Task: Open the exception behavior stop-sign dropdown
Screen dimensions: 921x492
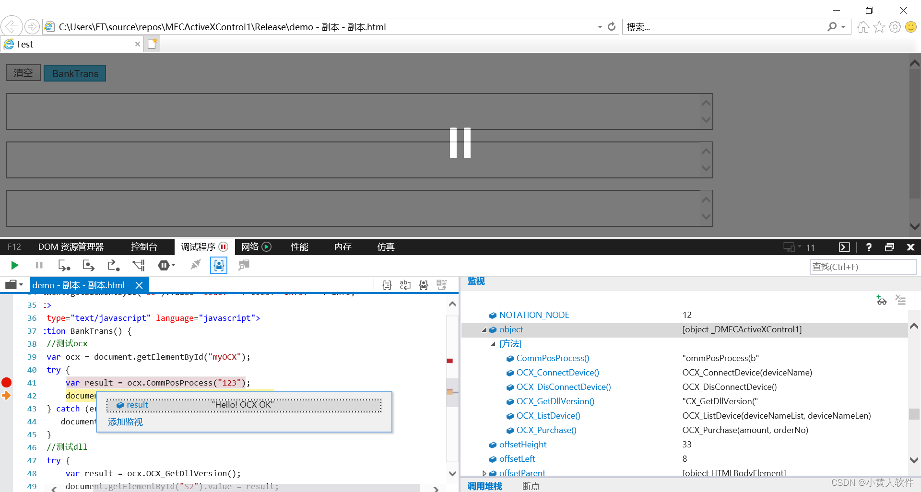Action: point(166,265)
